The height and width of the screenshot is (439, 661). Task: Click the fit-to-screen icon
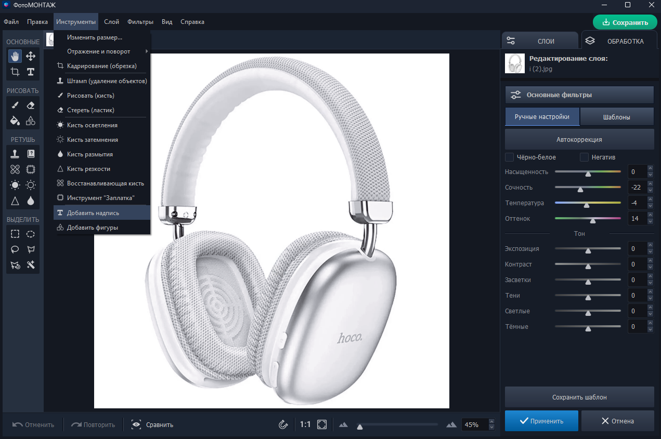pyautogui.click(x=322, y=424)
